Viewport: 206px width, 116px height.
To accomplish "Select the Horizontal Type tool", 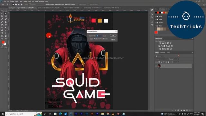I will click(2, 33).
